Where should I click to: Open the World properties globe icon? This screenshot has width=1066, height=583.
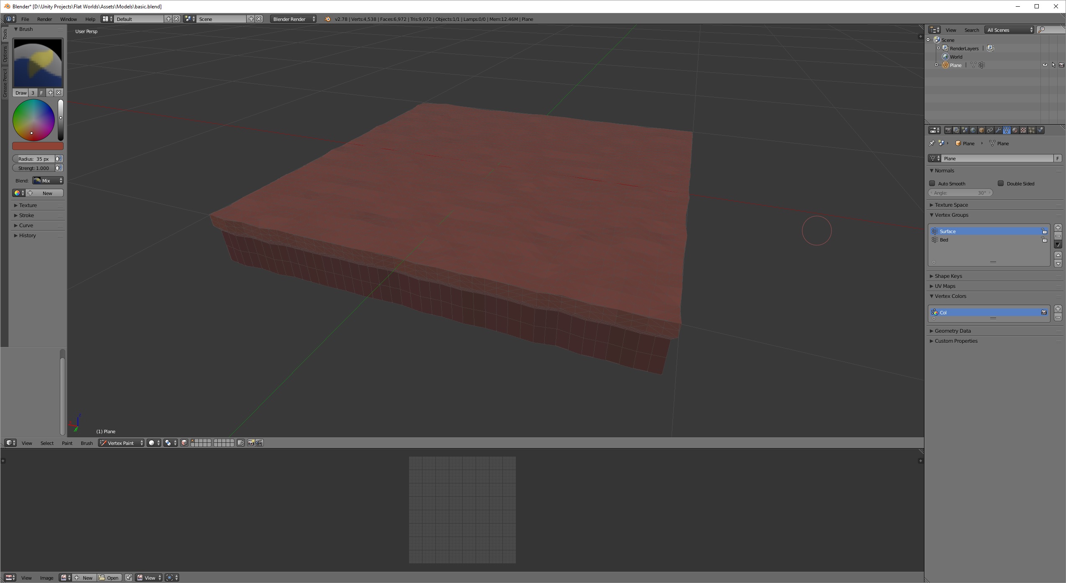(x=973, y=130)
